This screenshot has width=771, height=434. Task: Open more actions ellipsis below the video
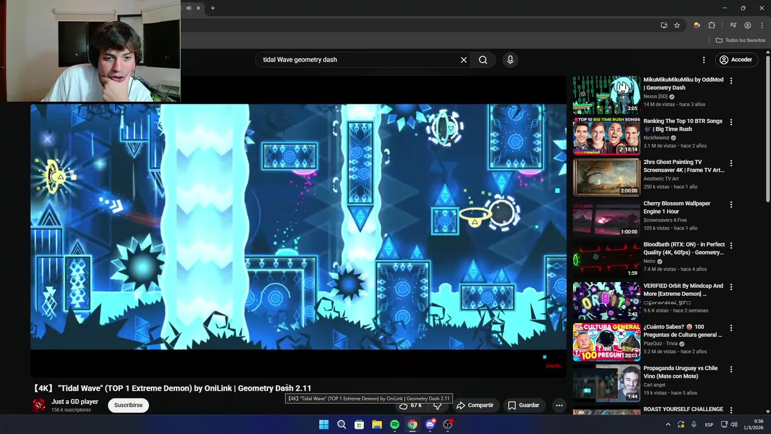click(x=559, y=405)
